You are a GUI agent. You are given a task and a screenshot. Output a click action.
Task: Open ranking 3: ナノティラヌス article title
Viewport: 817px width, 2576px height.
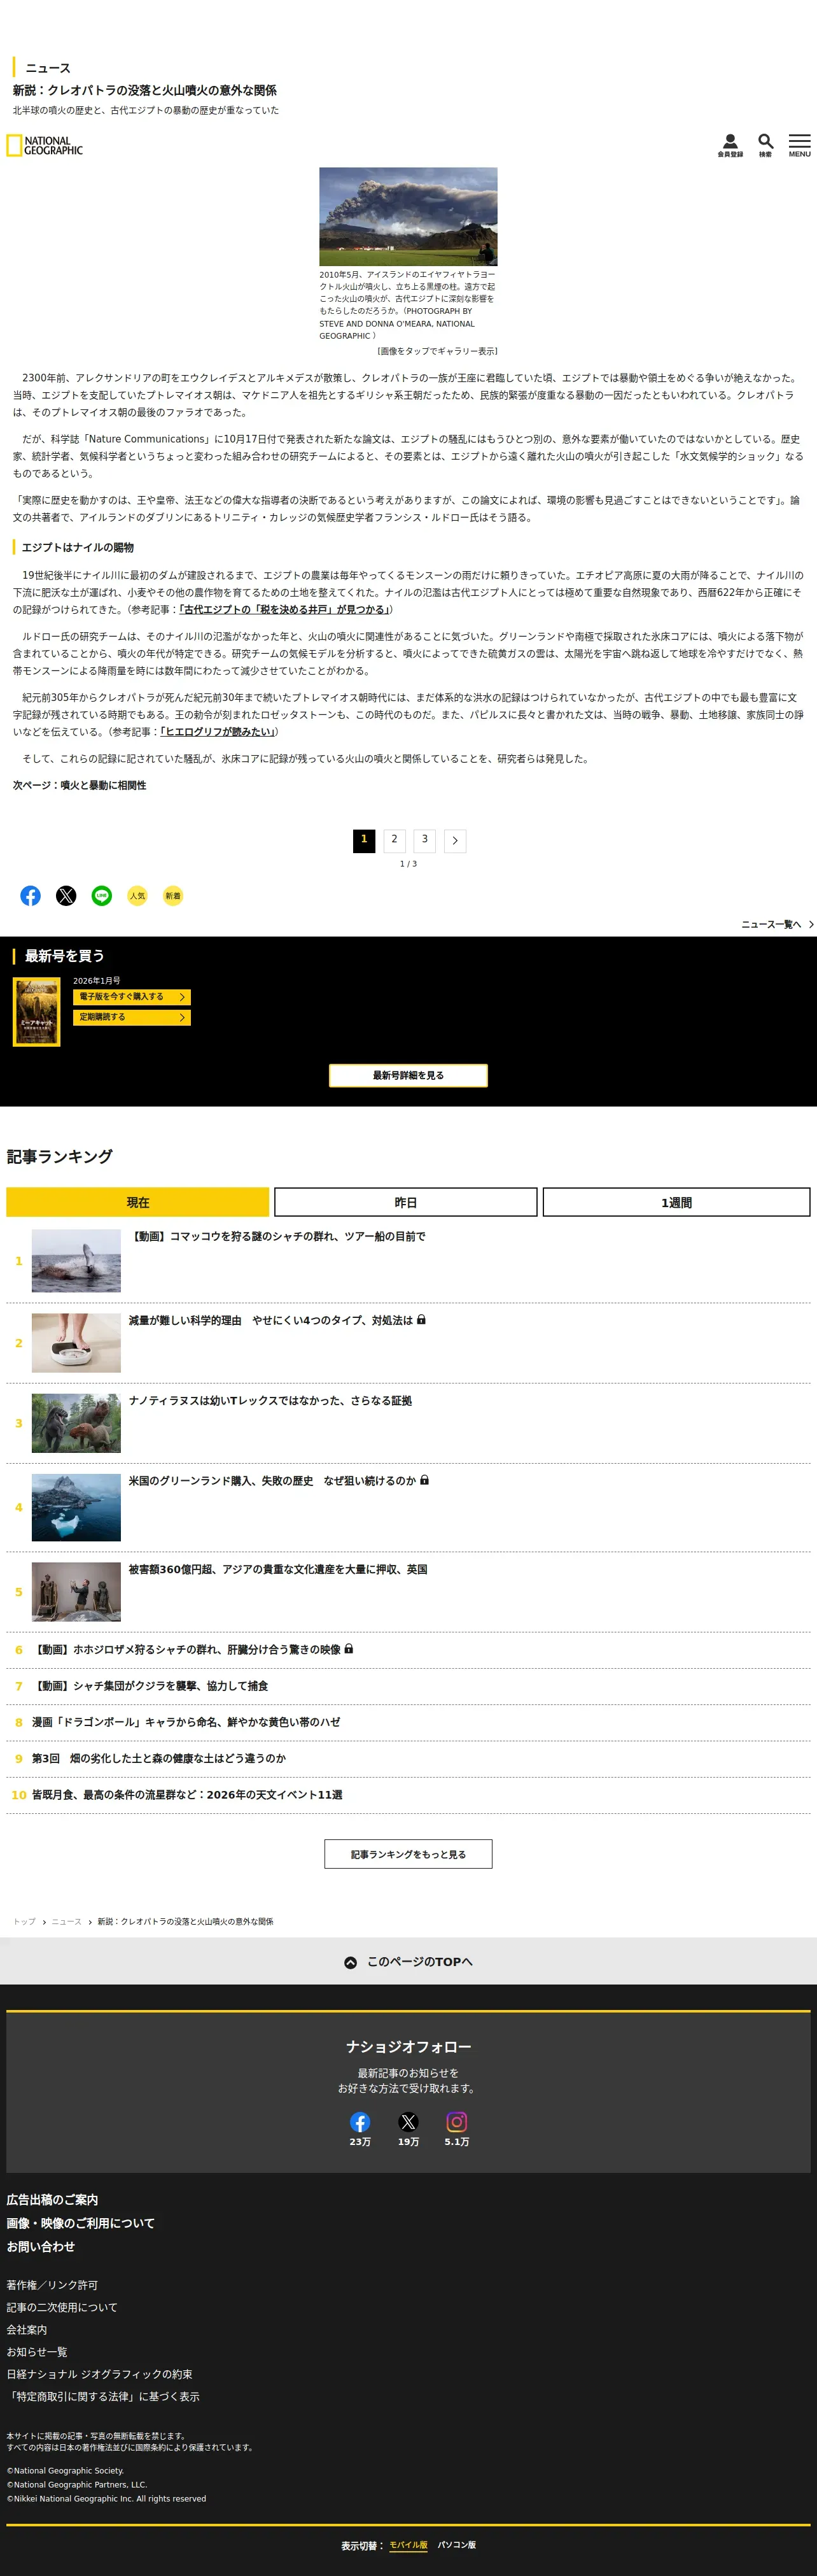[x=270, y=1401]
